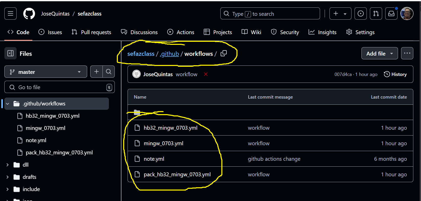Screen dimensions: 421x201
Task: Open the pull requests shortcut icon in header
Action: coord(376,14)
